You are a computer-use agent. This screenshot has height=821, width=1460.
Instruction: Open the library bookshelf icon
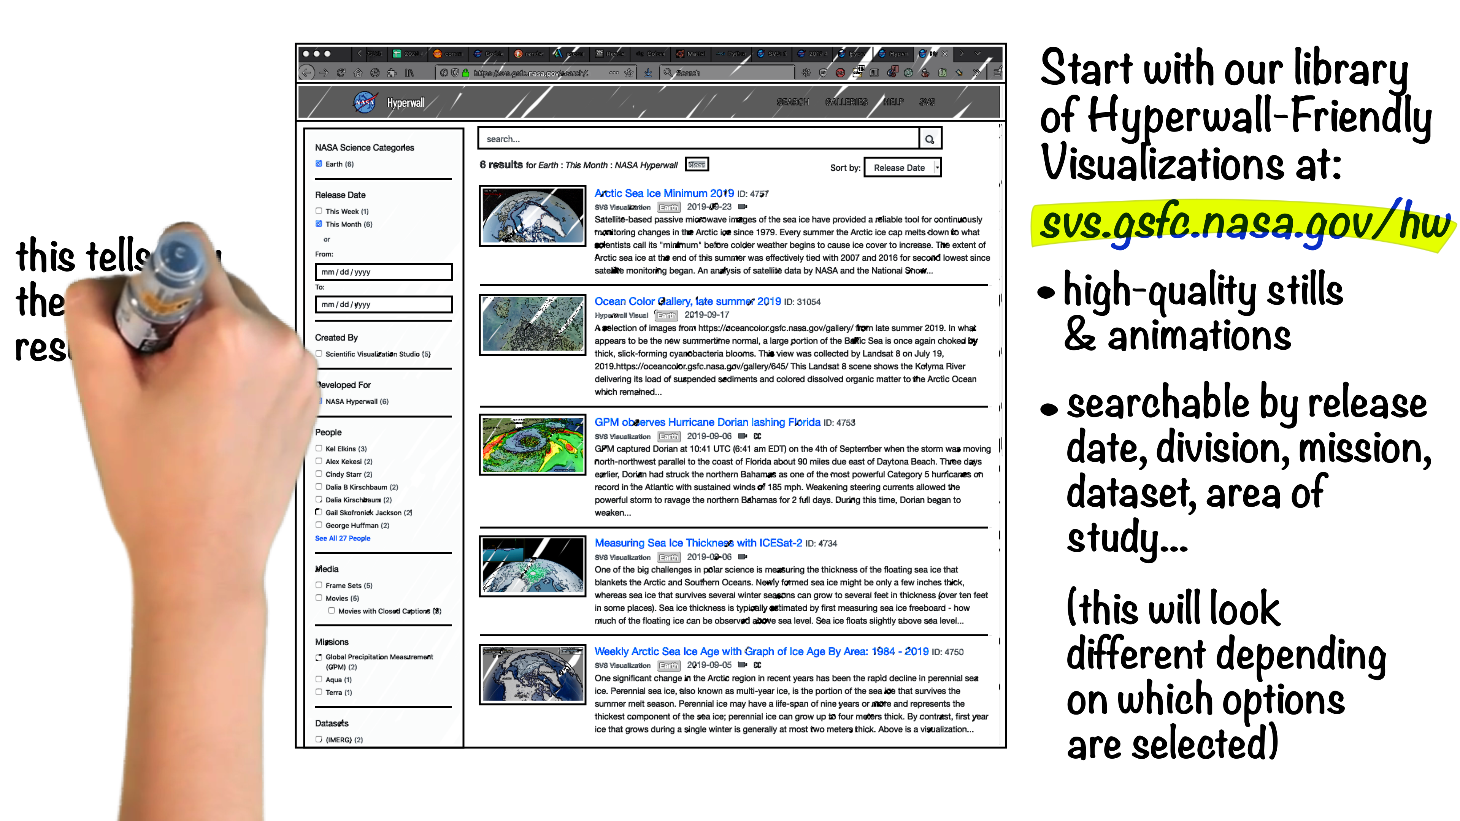tap(409, 73)
